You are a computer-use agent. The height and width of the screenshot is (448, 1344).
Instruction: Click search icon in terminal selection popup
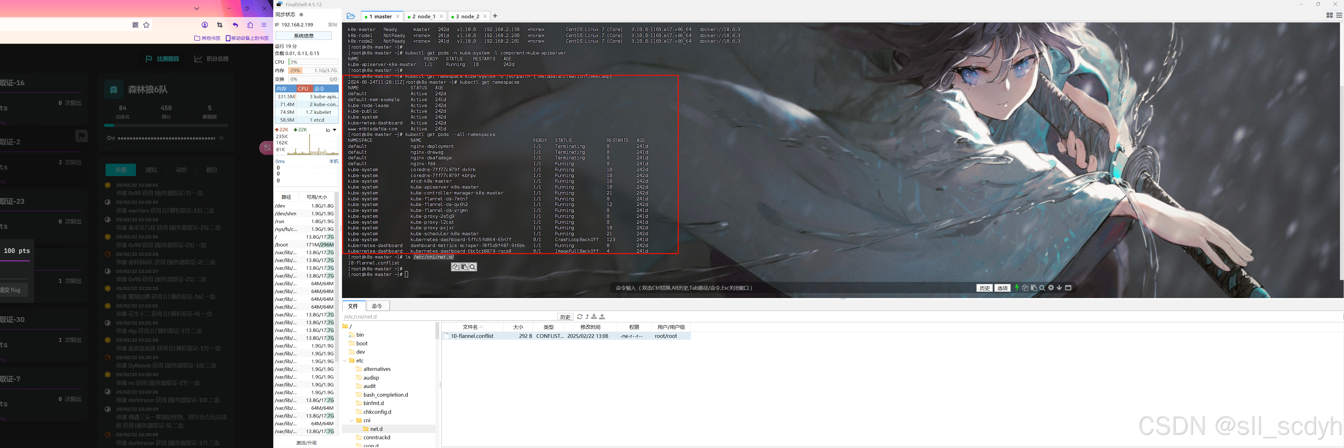(x=473, y=267)
